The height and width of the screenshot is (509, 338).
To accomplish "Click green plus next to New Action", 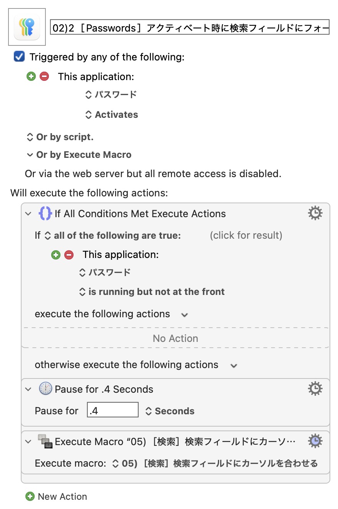I will [30, 496].
